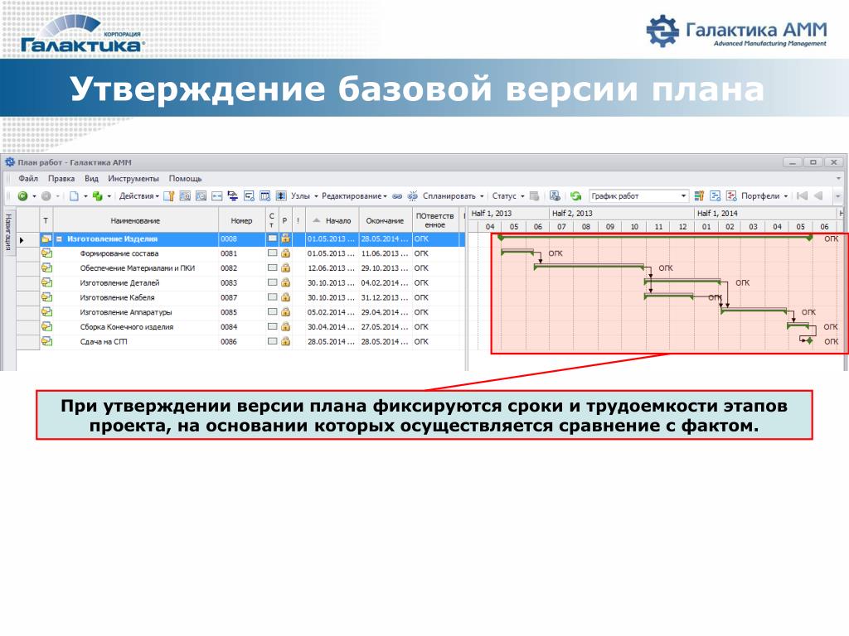Select the Формирование состава Gantt bar
This screenshot has width=849, height=636.
coord(517,252)
